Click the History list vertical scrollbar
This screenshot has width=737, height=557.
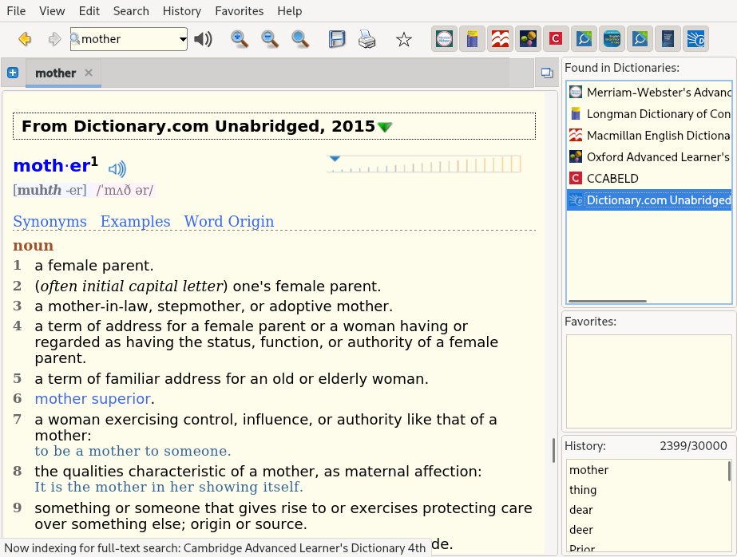tap(730, 472)
